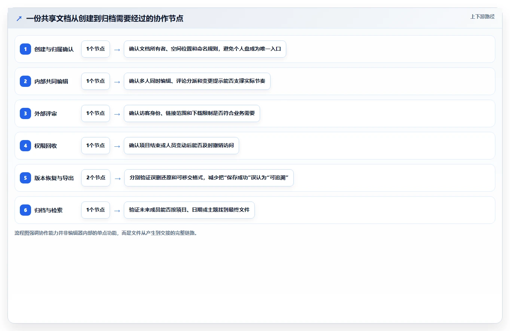Open the 确认文档所有者、空间位置和命名规则 description box
Image resolution: width=510 pixels, height=331 pixels.
(205, 49)
